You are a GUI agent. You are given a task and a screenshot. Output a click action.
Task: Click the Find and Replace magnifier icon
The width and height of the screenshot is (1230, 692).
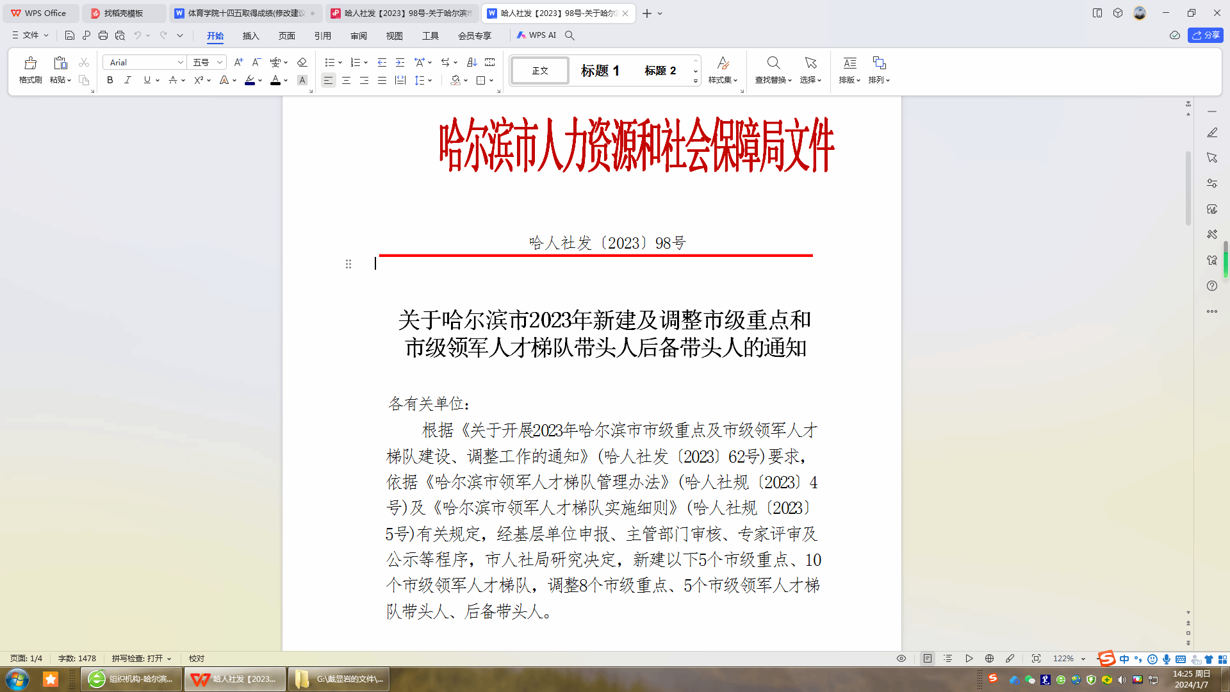click(773, 63)
